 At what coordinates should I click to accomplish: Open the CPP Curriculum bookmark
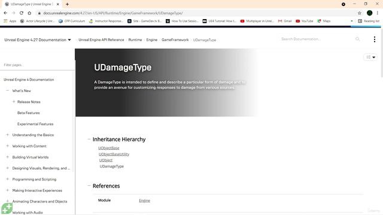click(x=72, y=21)
